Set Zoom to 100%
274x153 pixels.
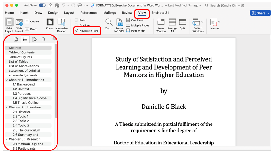[119, 25]
